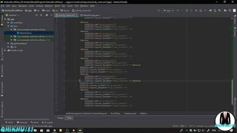Open the Microsoft Store taskbar icon

[x=41, y=130]
